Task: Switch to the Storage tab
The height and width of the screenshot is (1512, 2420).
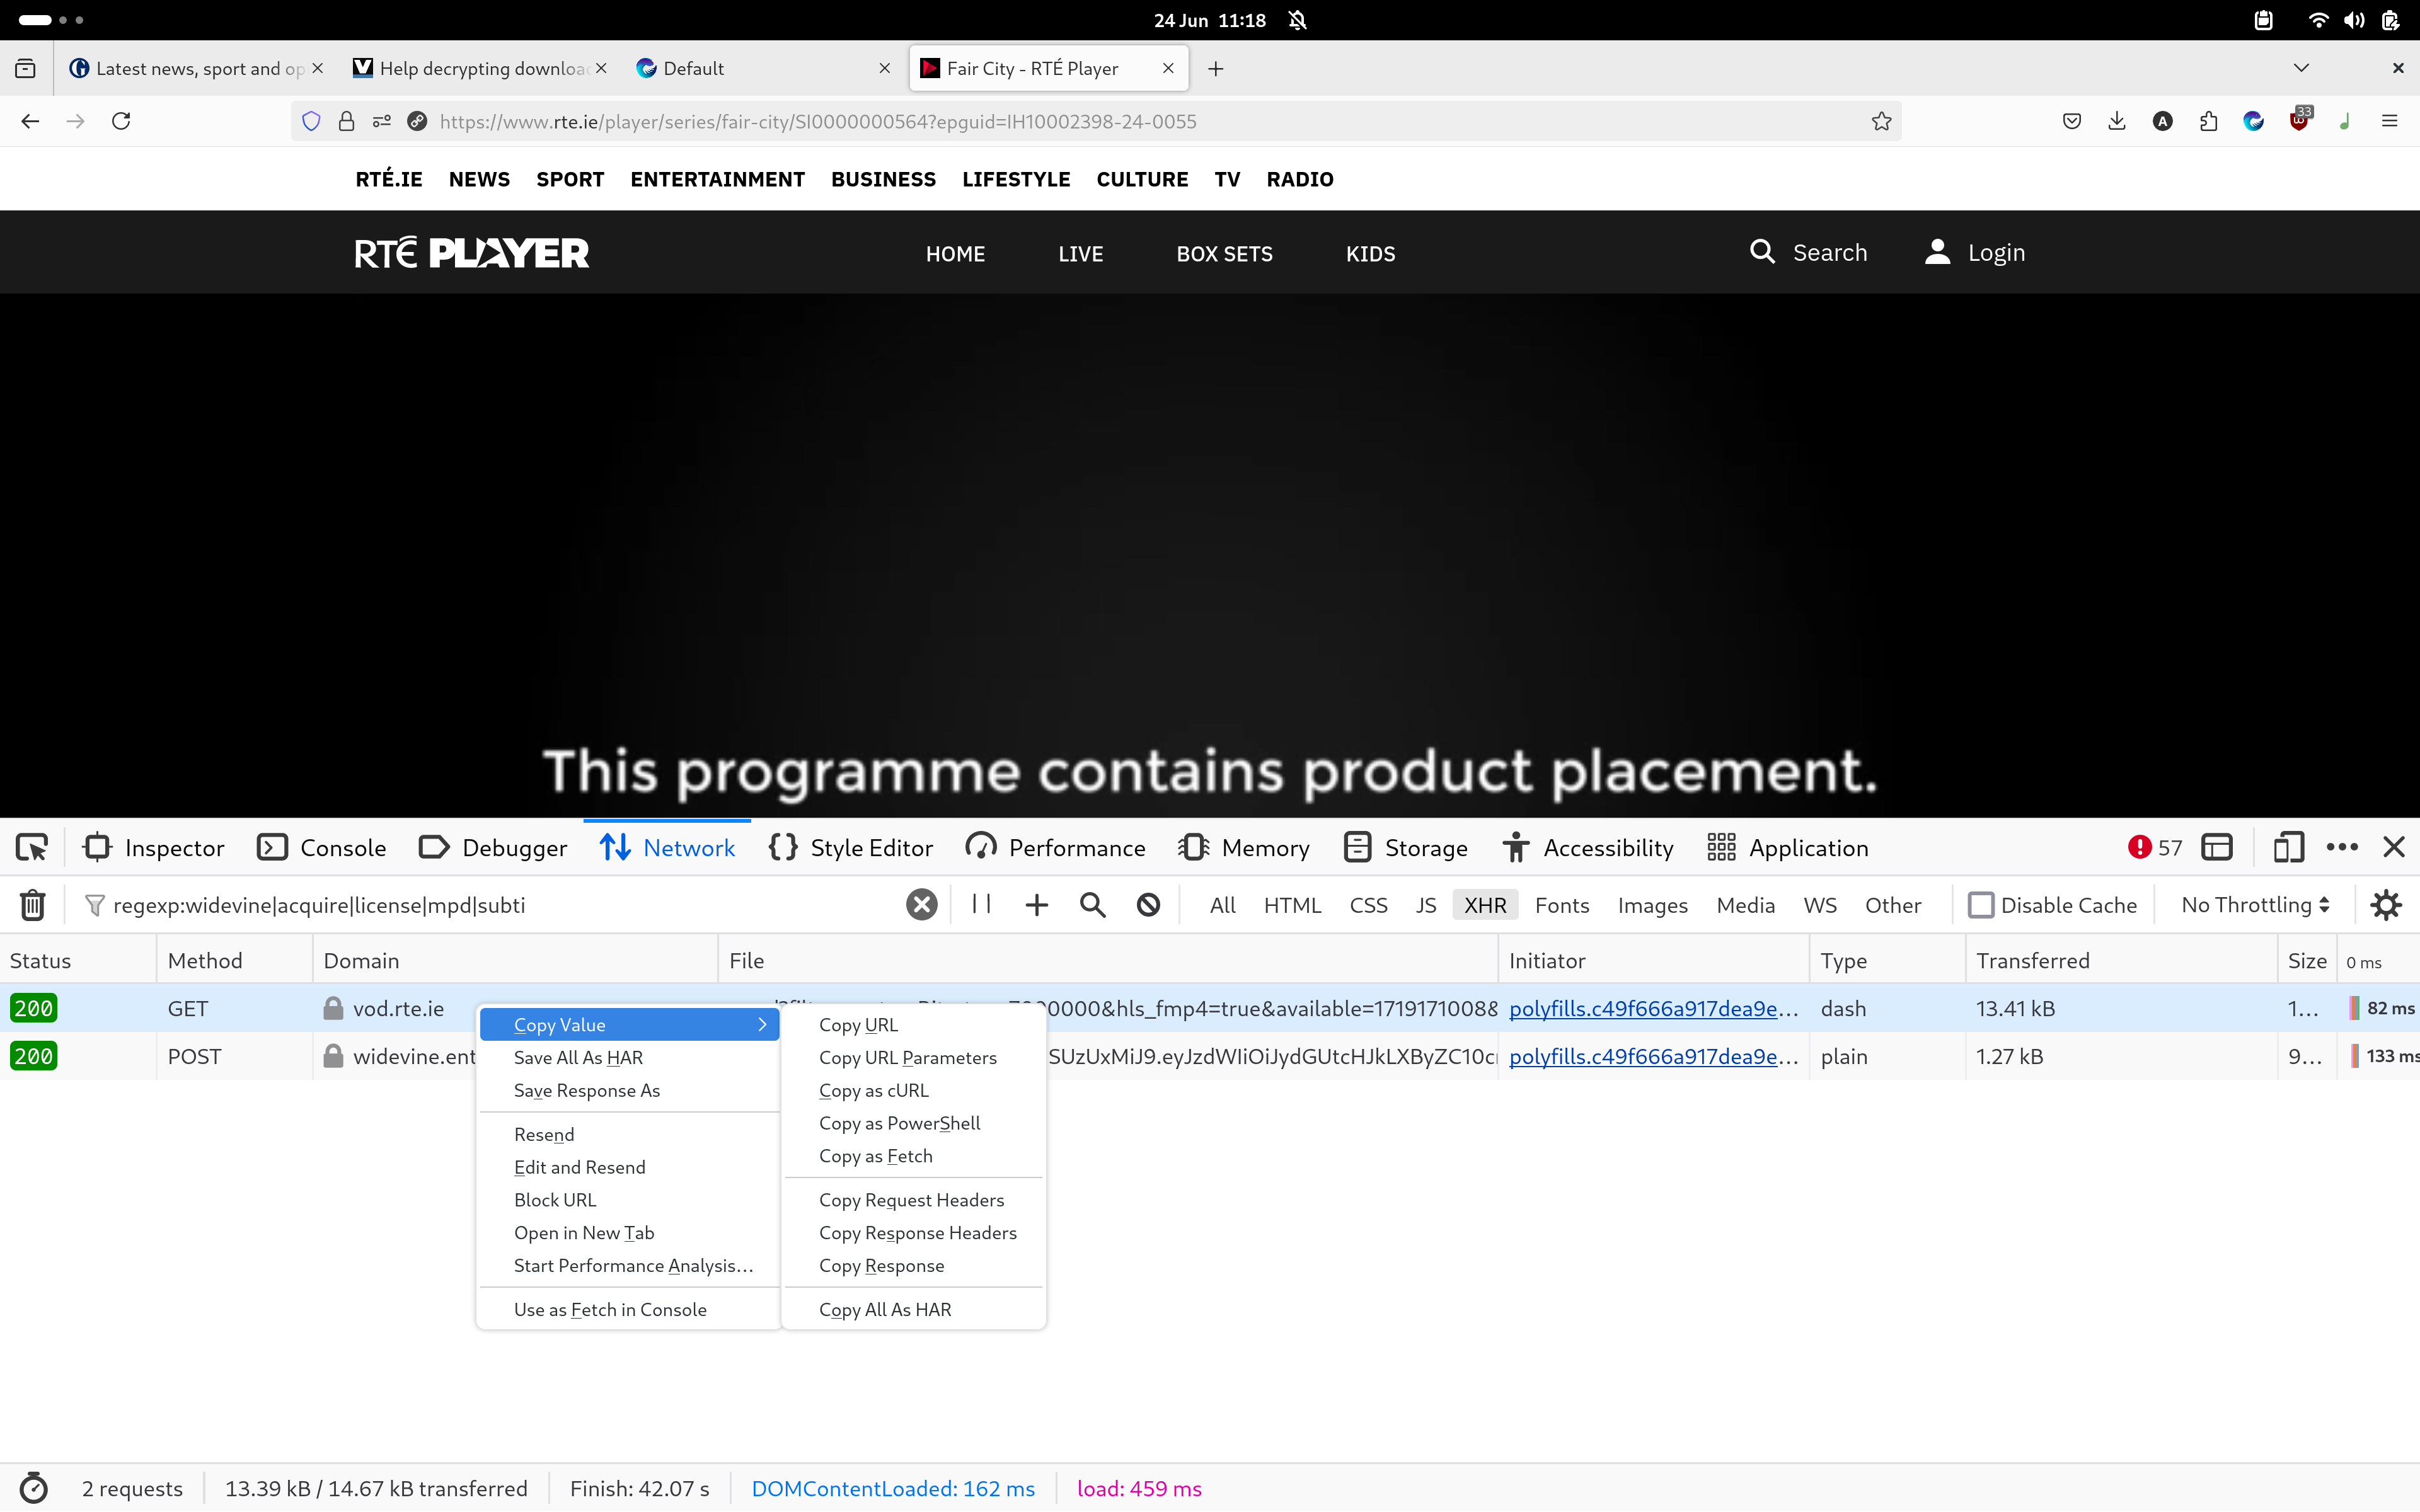Action: click(x=1406, y=848)
